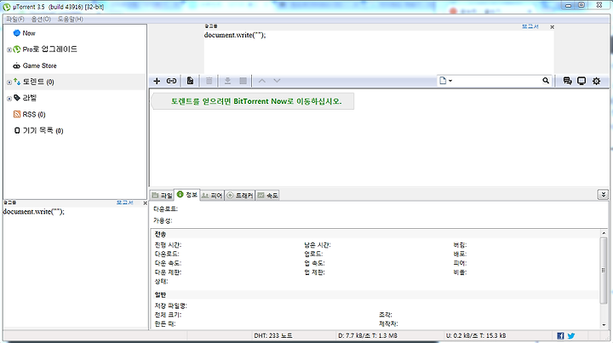This screenshot has width=613, height=343.
Task: Switch to the 속도 tab
Action: point(267,195)
